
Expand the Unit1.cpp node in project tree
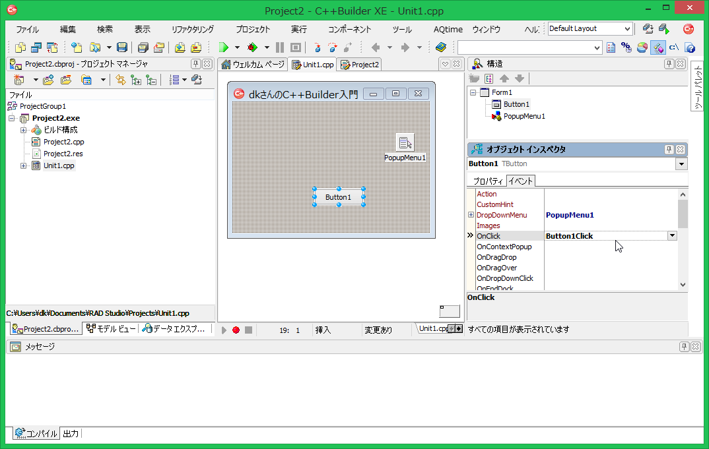click(x=24, y=165)
